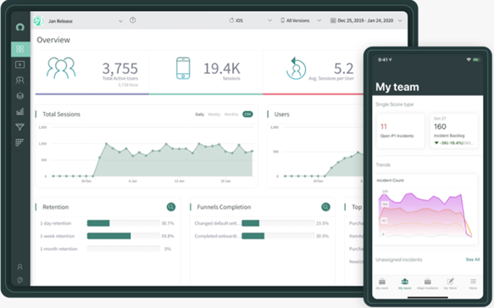
Task: Tap the My team heading on phone
Action: click(x=397, y=87)
